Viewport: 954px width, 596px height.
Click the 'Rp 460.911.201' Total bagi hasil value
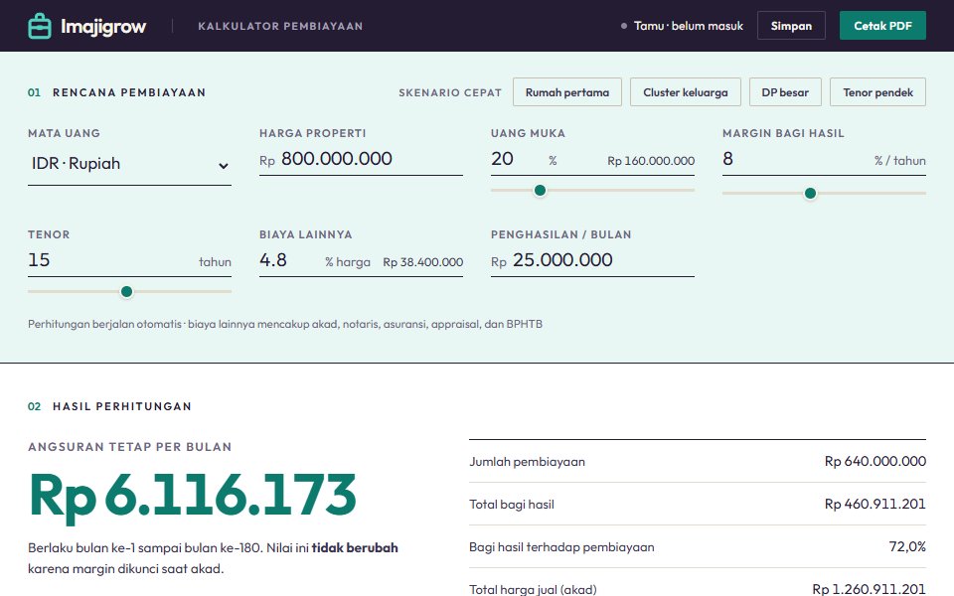coord(874,504)
